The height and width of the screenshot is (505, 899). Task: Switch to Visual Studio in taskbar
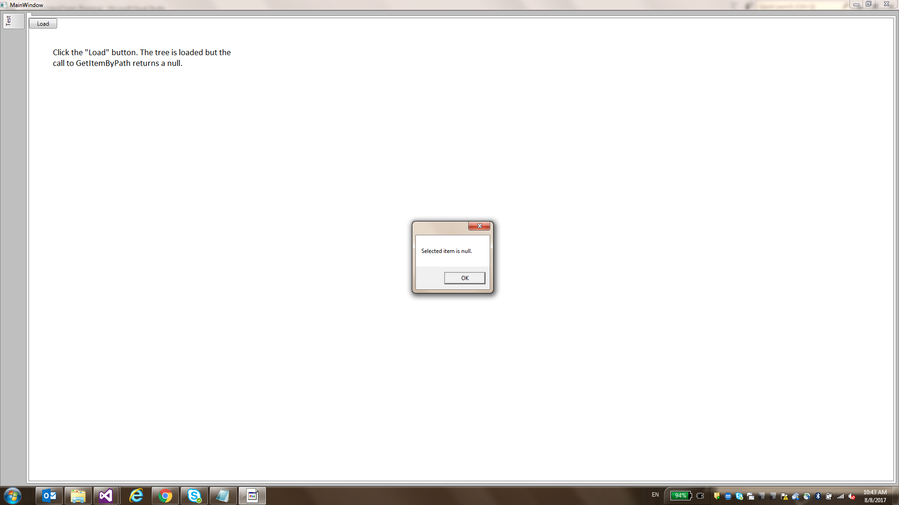pyautogui.click(x=106, y=496)
